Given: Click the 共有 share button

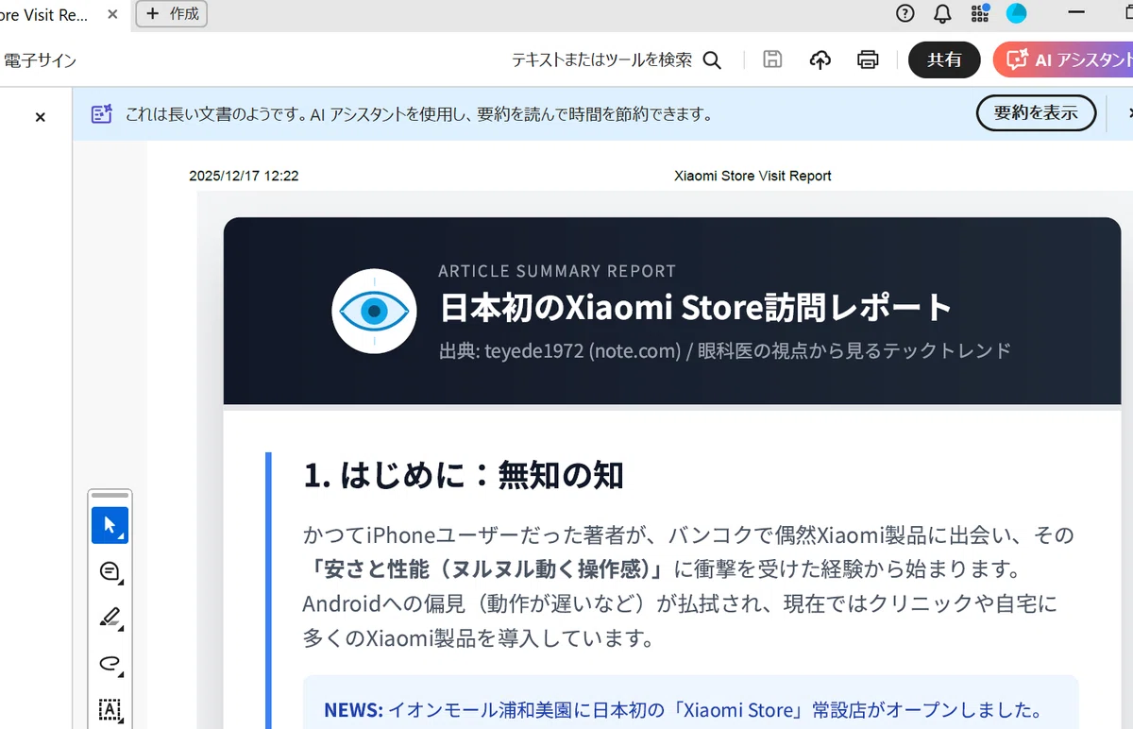Looking at the screenshot, I should 944,59.
